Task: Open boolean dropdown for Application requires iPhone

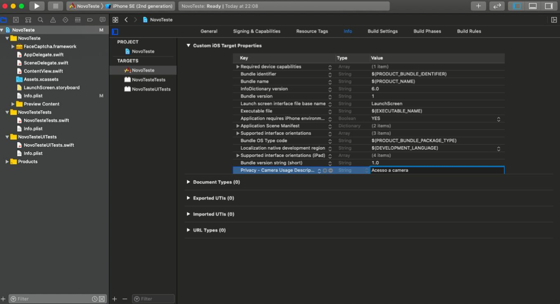Action: [x=499, y=119]
